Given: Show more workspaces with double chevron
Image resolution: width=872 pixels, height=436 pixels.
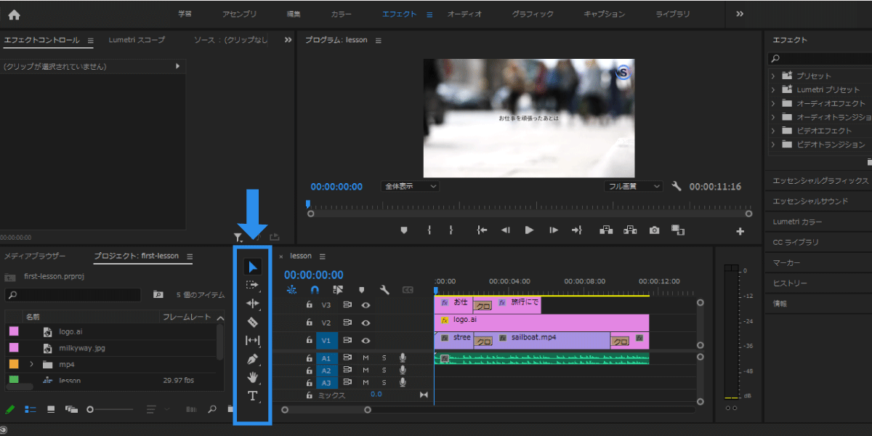Looking at the screenshot, I should pos(740,14).
